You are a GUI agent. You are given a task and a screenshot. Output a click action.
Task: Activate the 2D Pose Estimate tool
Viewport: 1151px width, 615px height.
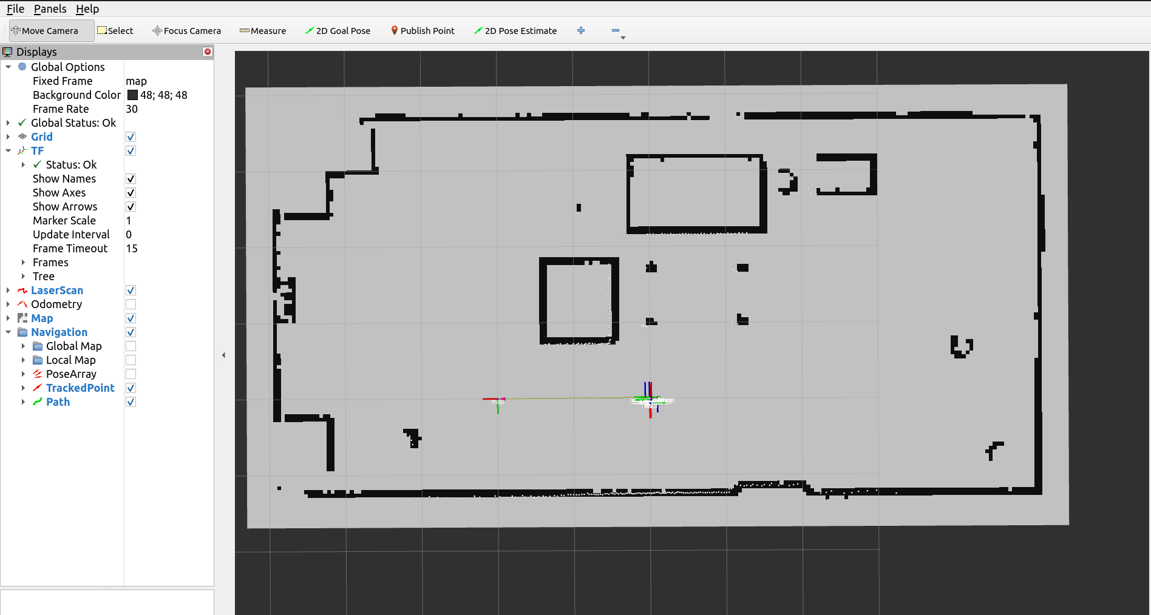(515, 30)
